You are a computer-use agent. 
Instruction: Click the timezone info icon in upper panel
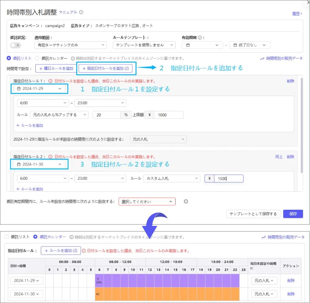(x=73, y=58)
